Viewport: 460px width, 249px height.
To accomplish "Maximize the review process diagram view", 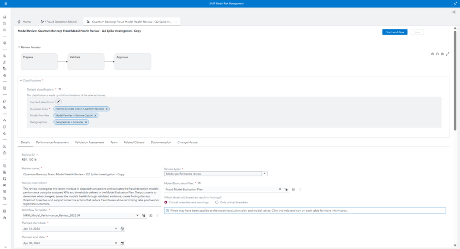I will tap(448, 54).
